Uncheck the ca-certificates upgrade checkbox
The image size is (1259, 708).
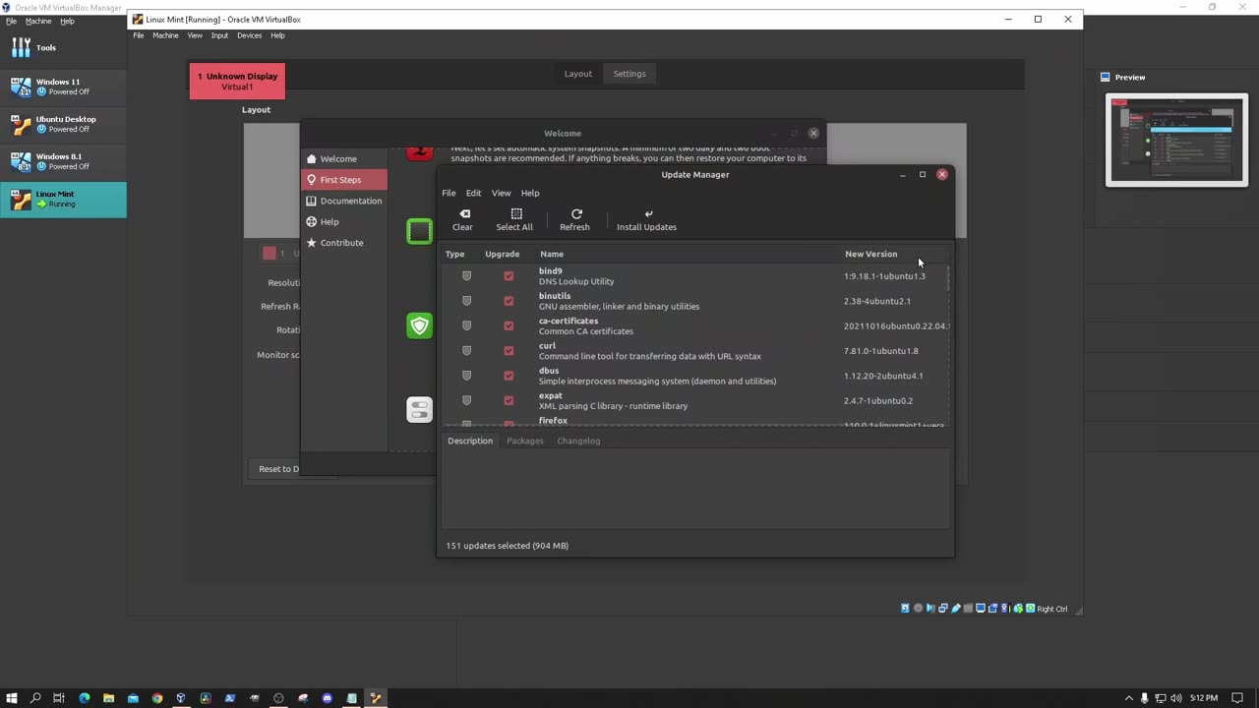[509, 325]
